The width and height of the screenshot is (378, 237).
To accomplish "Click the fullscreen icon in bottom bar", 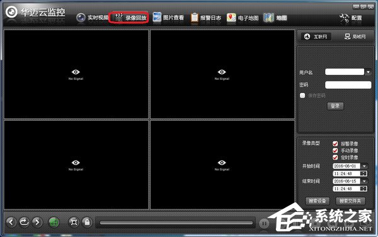I will click(74, 222).
